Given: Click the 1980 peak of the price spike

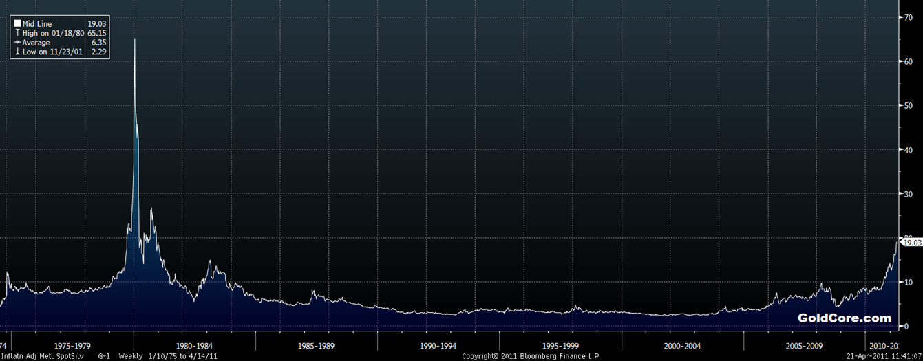Looking at the screenshot, I should (134, 39).
